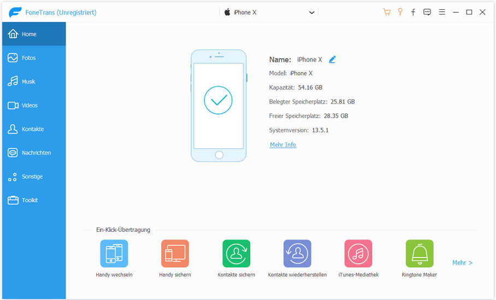Click Freier Speicherplatz 28.35 GB text
Image resolution: width=496 pixels, height=300 pixels.
tap(309, 116)
